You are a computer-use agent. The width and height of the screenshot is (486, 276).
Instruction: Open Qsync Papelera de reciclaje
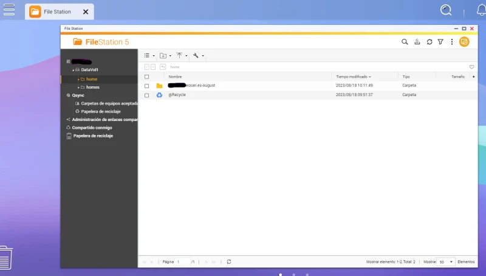[101, 111]
